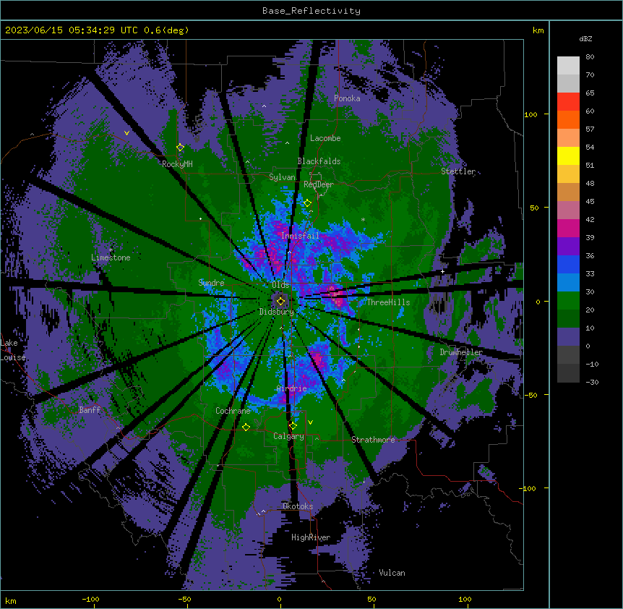
Task: Click the Lacombe city label
Action: (325, 138)
